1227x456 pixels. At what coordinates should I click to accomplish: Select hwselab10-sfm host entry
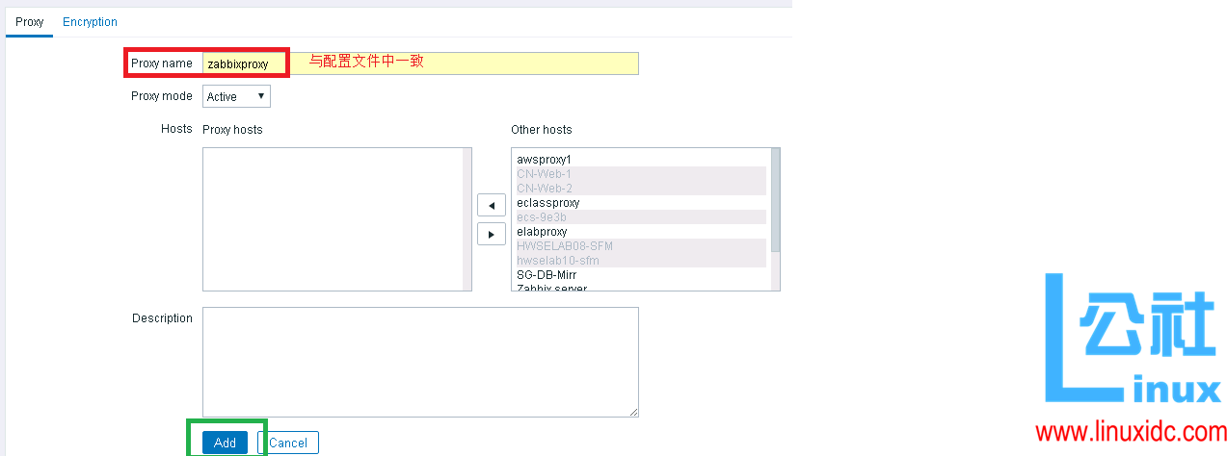point(641,261)
